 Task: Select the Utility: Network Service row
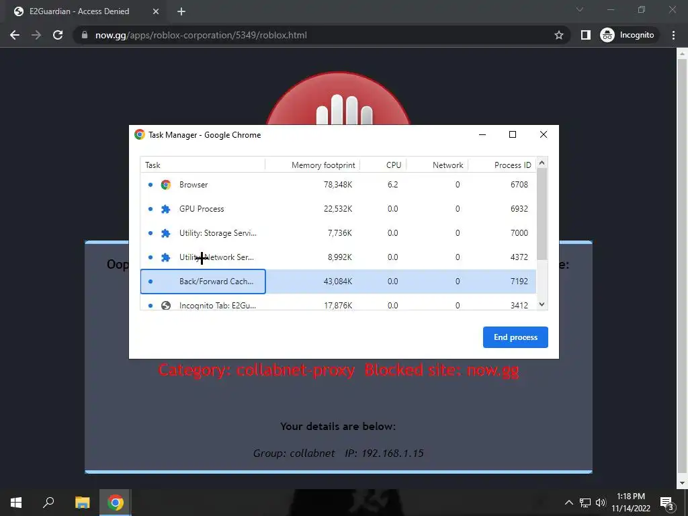(x=338, y=257)
